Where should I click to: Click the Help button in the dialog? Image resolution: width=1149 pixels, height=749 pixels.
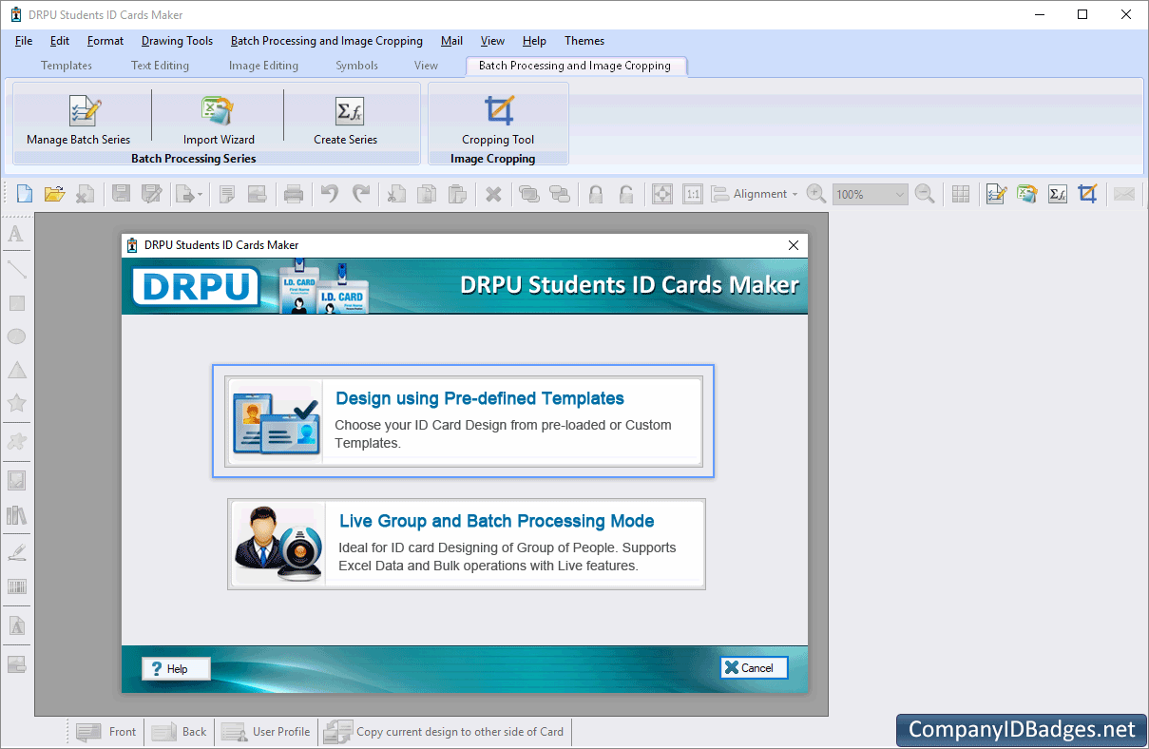tap(175, 667)
